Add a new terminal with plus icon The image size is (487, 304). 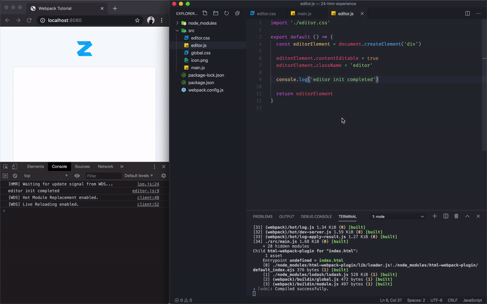tap(435, 216)
